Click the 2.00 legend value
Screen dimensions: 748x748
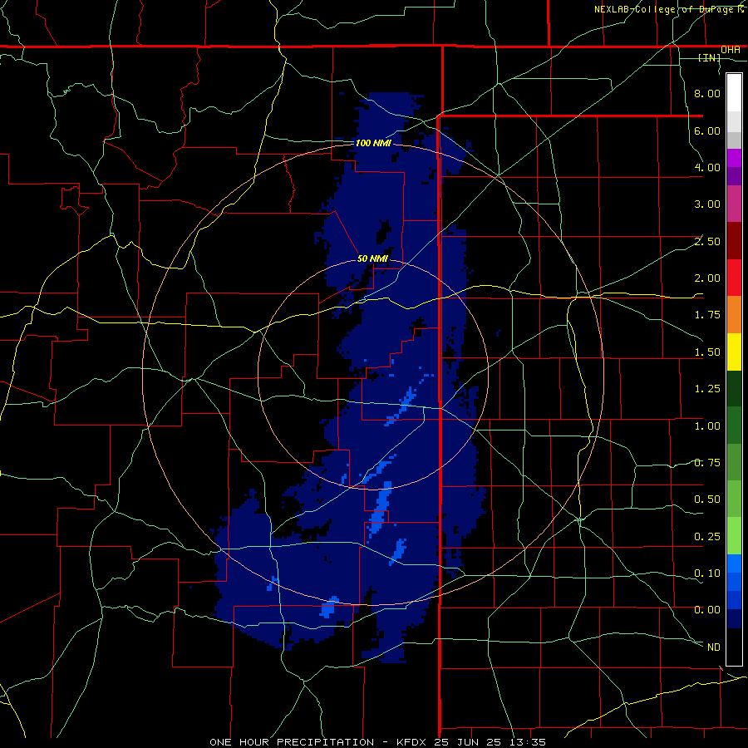[x=707, y=278]
